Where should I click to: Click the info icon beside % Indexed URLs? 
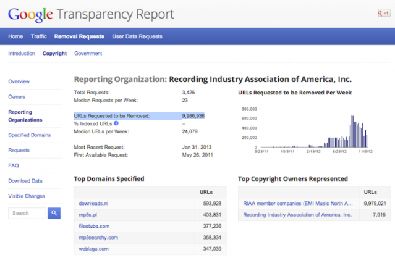(x=116, y=123)
